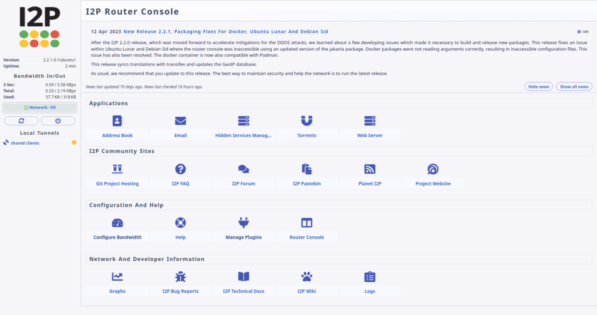
Task: Click the Configure Bandwidth text label
Action: pyautogui.click(x=117, y=237)
